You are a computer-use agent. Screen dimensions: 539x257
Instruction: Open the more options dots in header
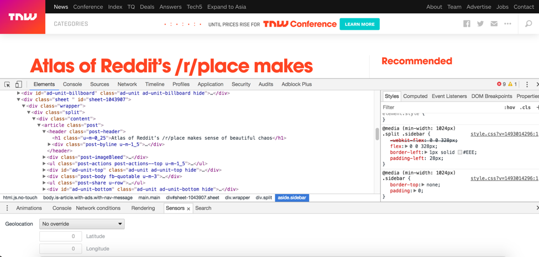tap(507, 24)
